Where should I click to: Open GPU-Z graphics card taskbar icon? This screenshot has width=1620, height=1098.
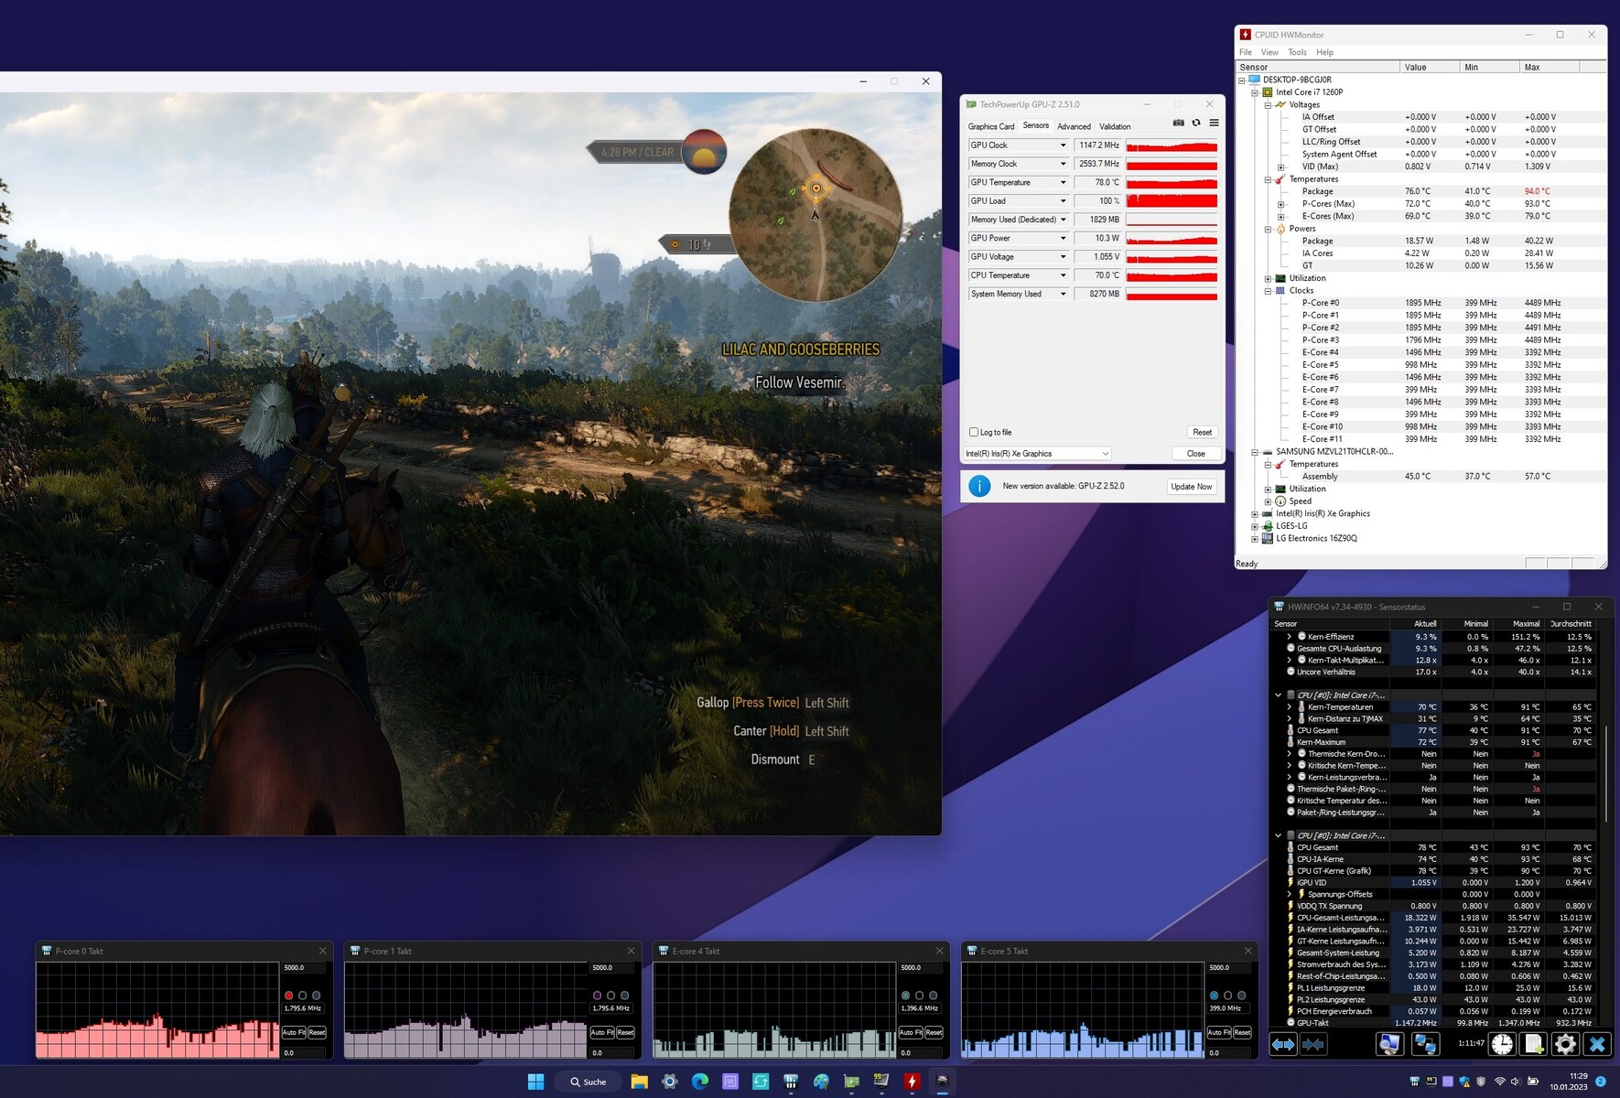851,1082
